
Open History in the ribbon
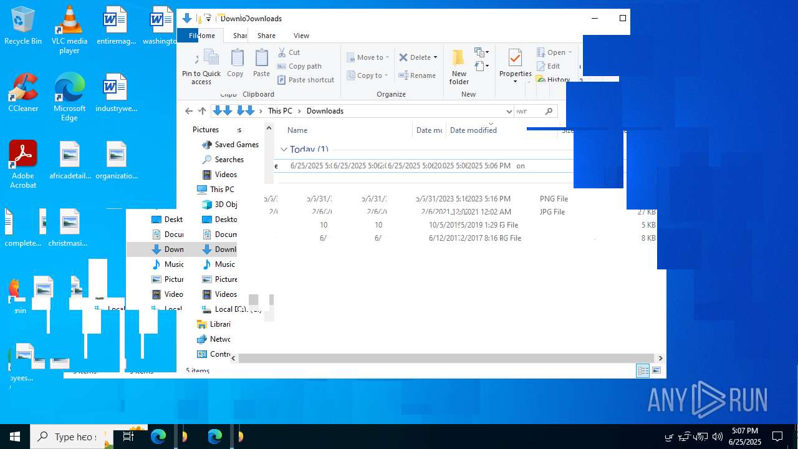[x=553, y=79]
